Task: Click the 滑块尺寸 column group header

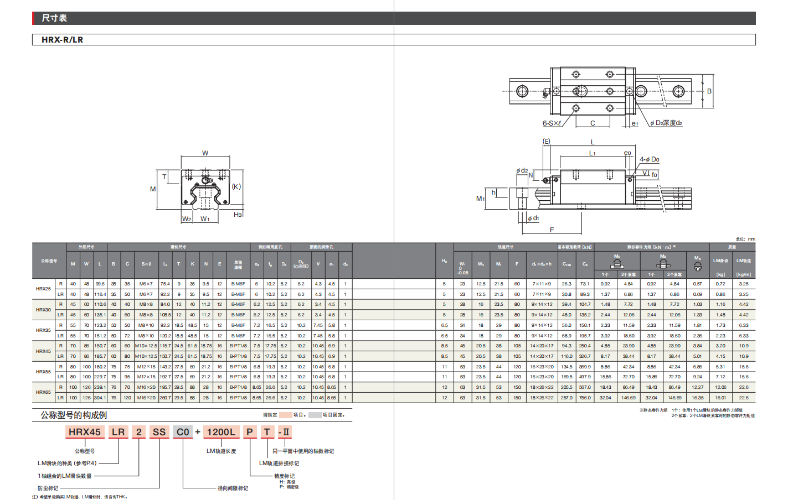Action: [x=178, y=247]
